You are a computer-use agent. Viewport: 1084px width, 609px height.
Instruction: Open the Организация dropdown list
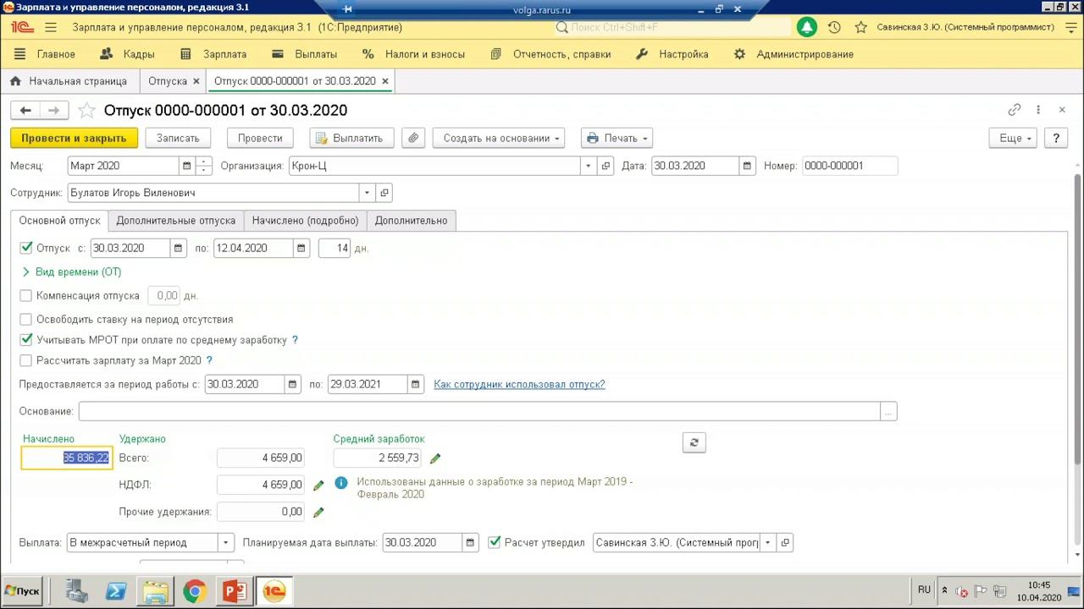[x=589, y=166]
